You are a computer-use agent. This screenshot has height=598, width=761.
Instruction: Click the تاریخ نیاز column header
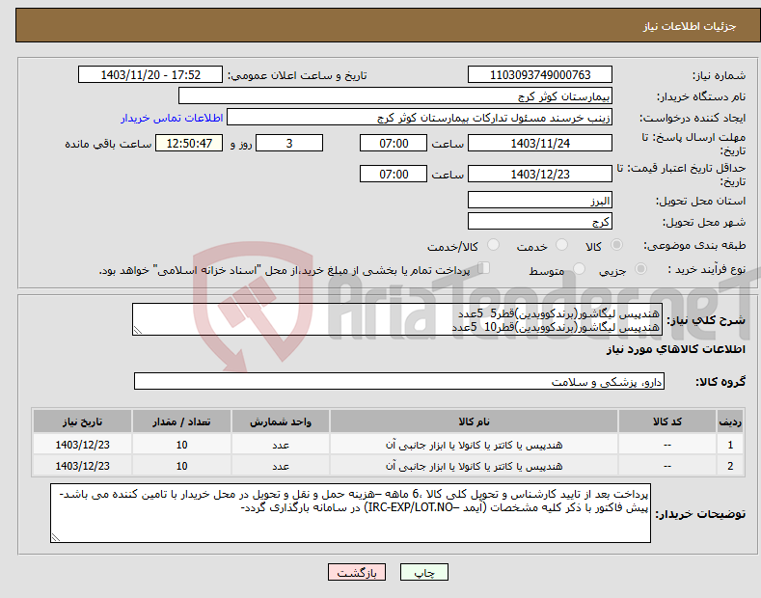tap(82, 421)
